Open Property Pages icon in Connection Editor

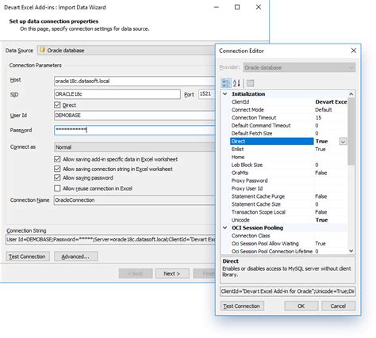(x=250, y=83)
